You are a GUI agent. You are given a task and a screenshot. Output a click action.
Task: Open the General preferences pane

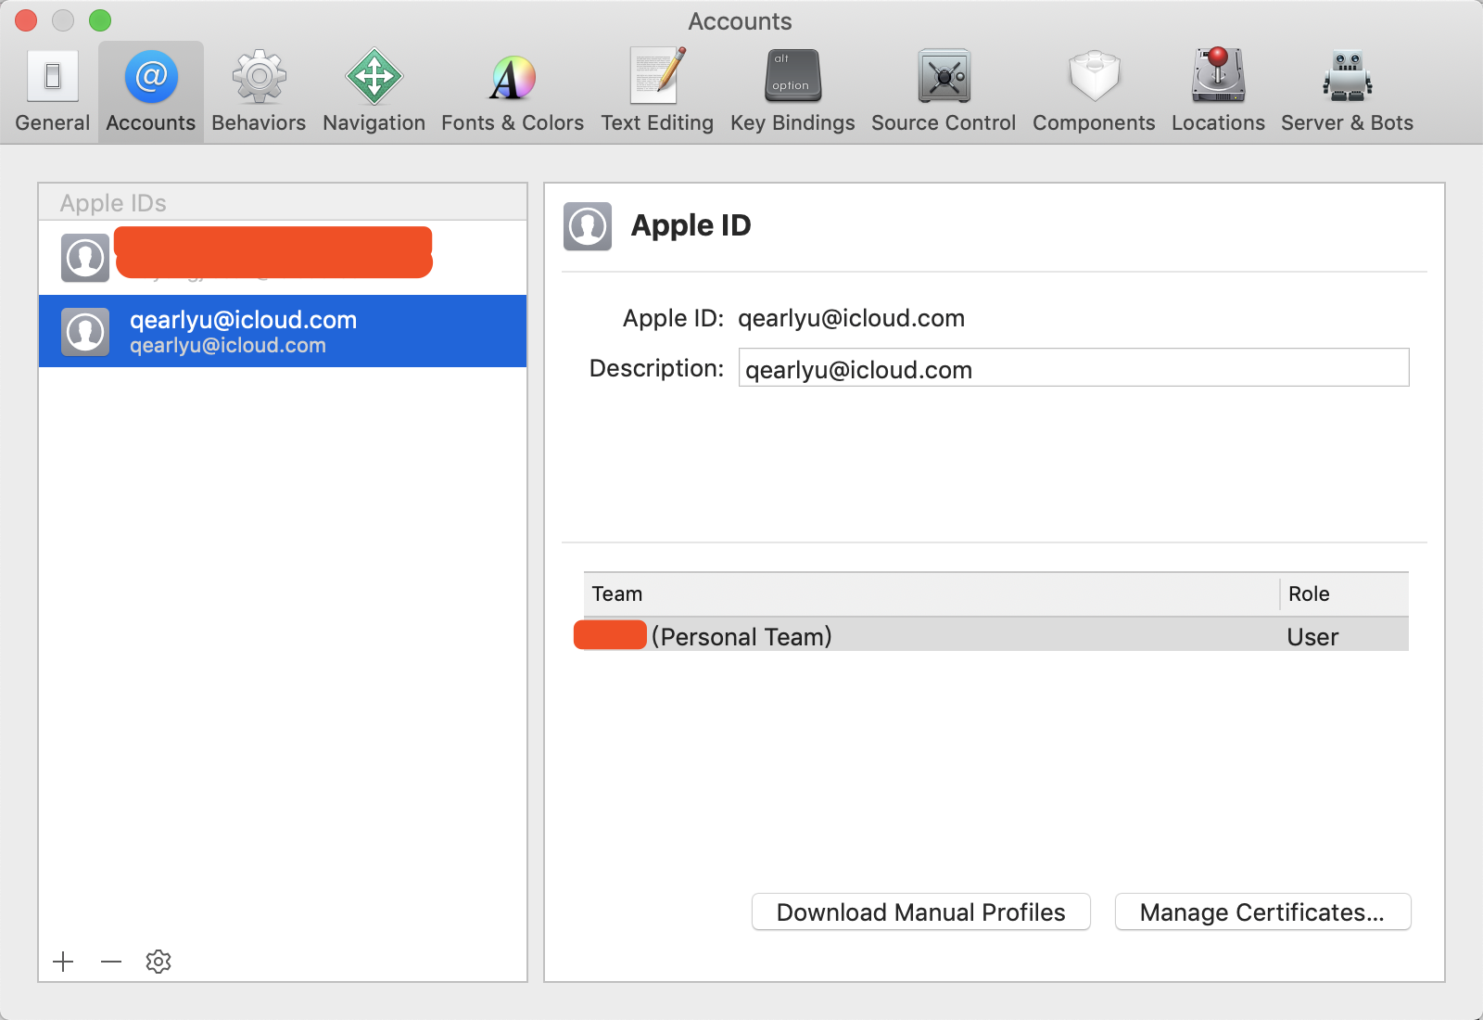(x=51, y=88)
